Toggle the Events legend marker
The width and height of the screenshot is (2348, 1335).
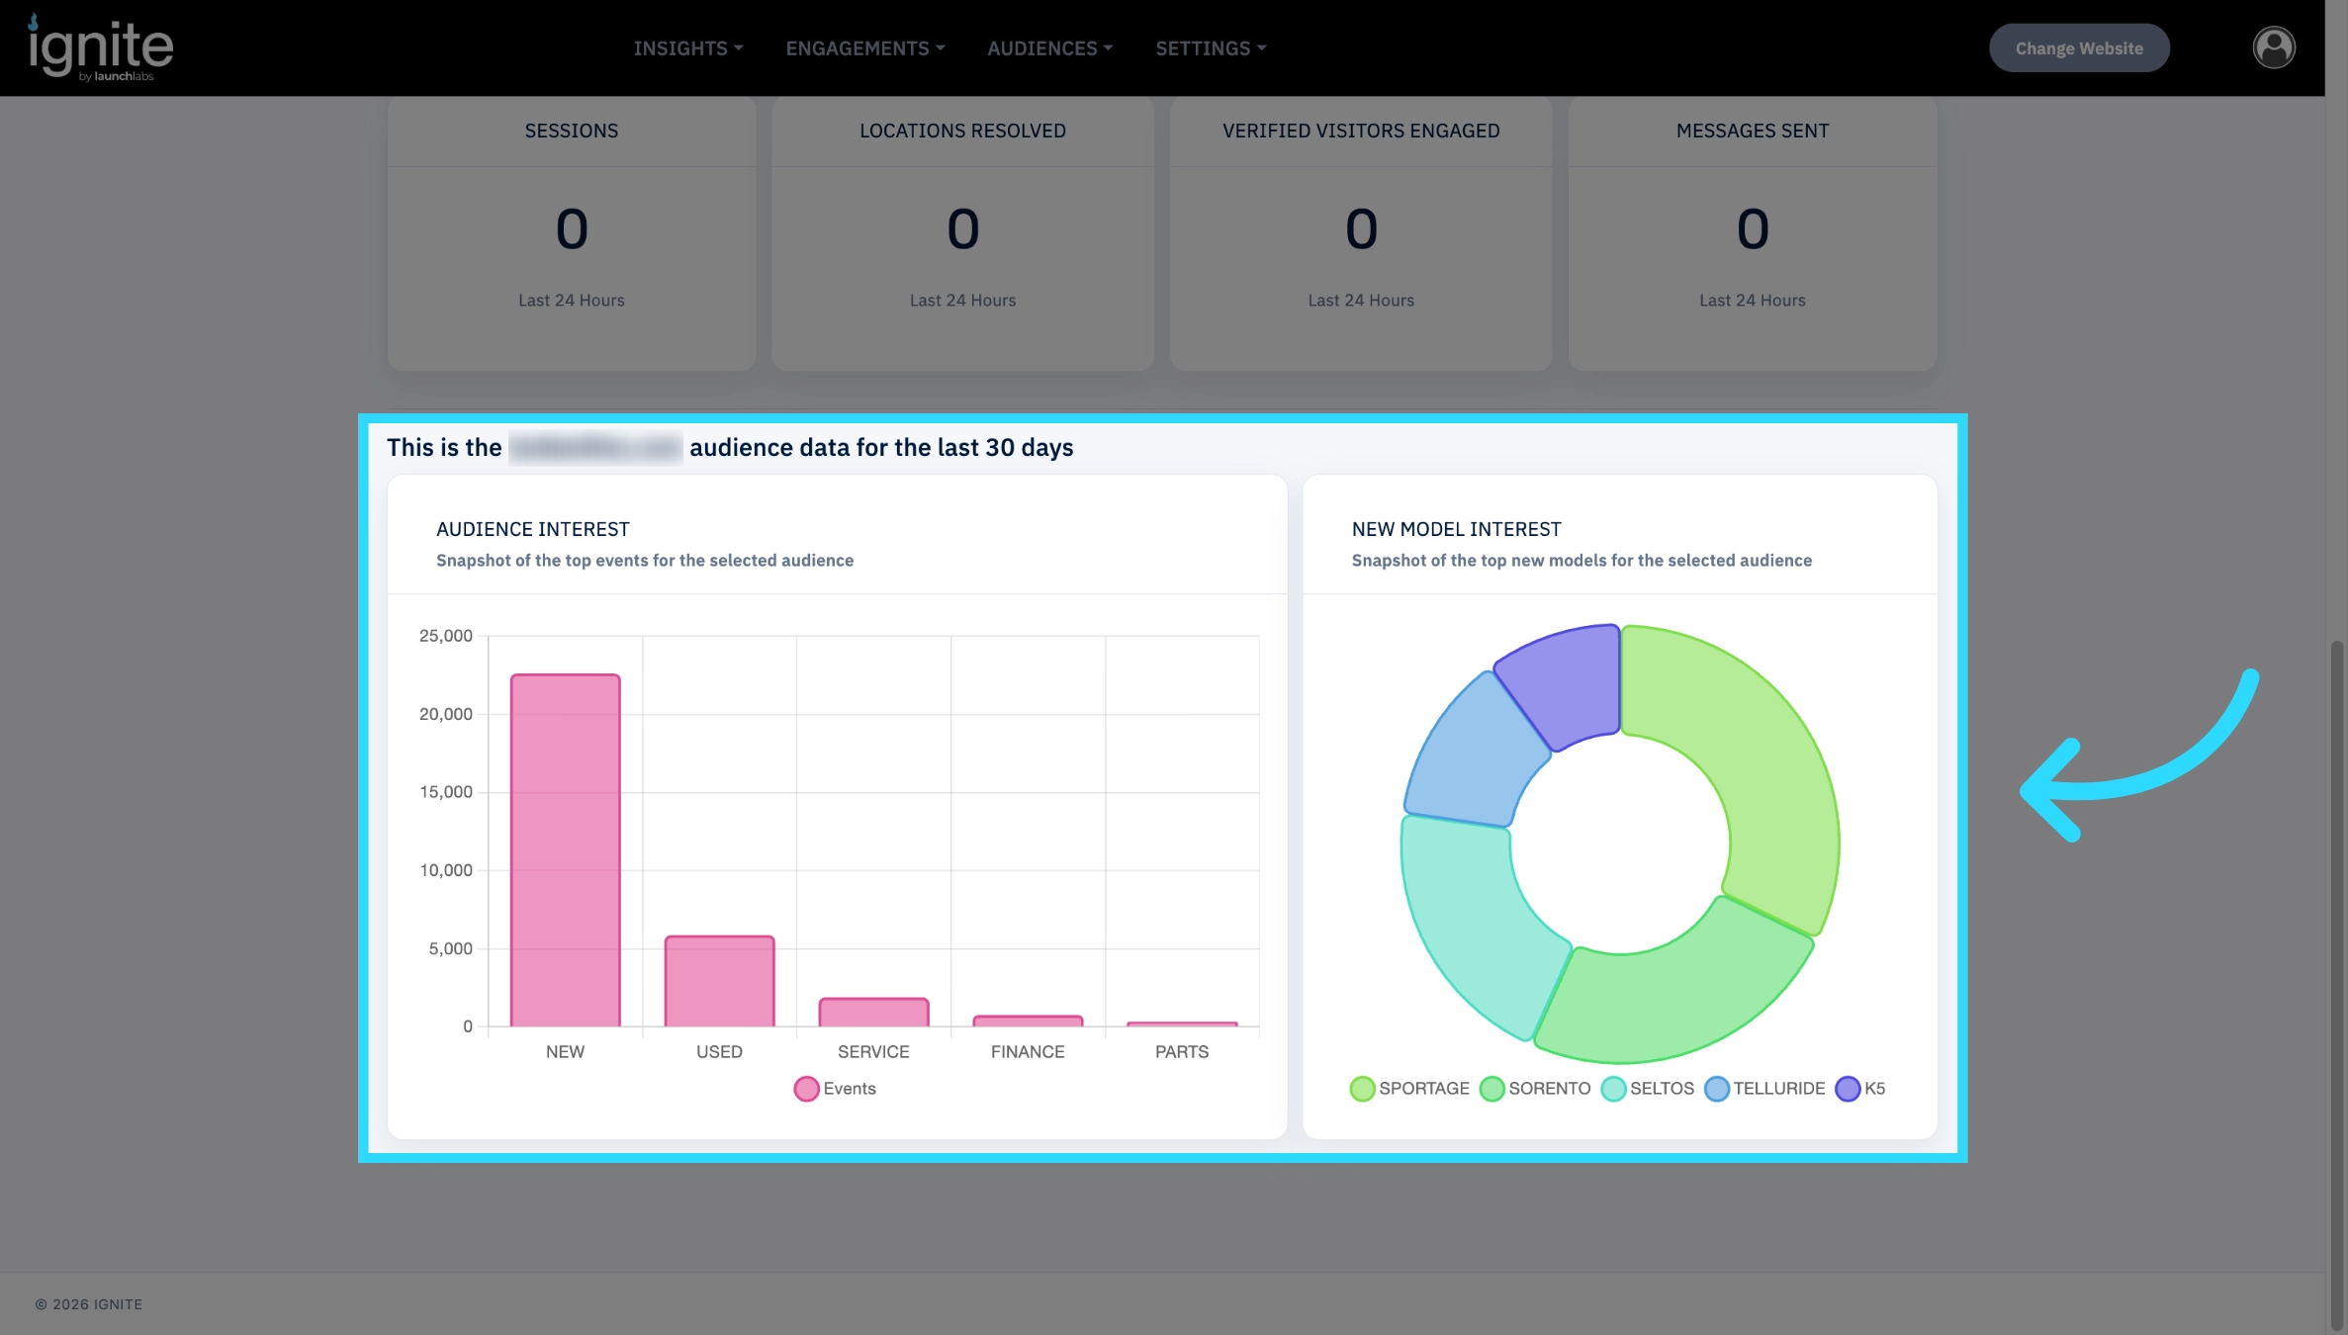(806, 1089)
